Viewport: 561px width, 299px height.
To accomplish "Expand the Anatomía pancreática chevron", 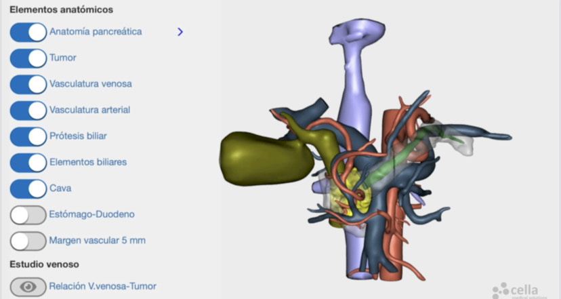I will [180, 32].
